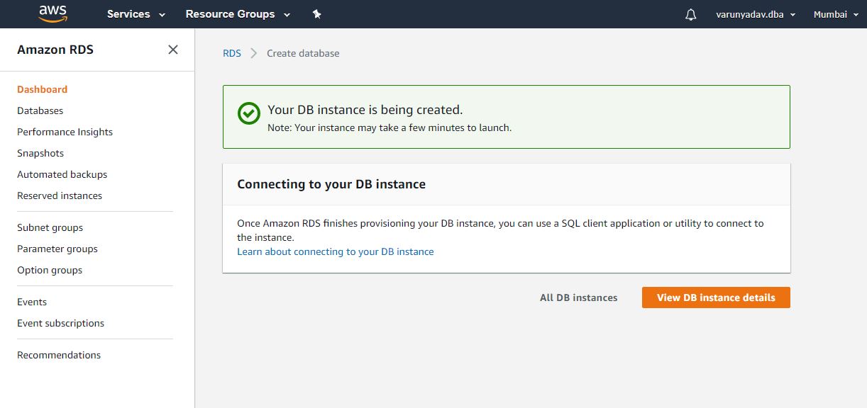Click the green success checkmark icon
This screenshot has height=408, width=867.
pyautogui.click(x=248, y=113)
